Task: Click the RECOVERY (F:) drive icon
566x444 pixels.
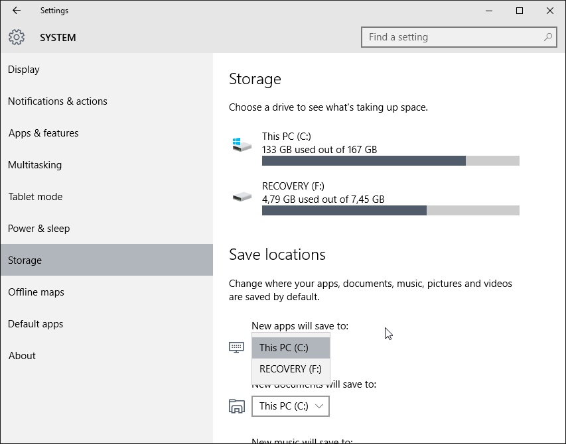Action: click(242, 197)
